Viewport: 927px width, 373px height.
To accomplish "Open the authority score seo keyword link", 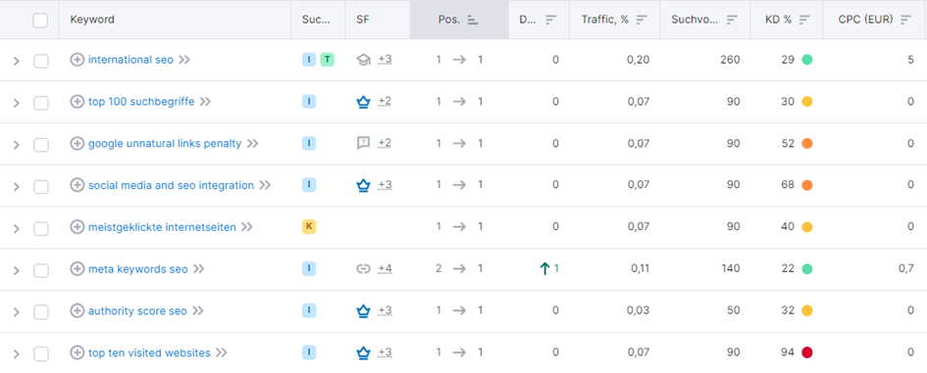I will point(137,311).
